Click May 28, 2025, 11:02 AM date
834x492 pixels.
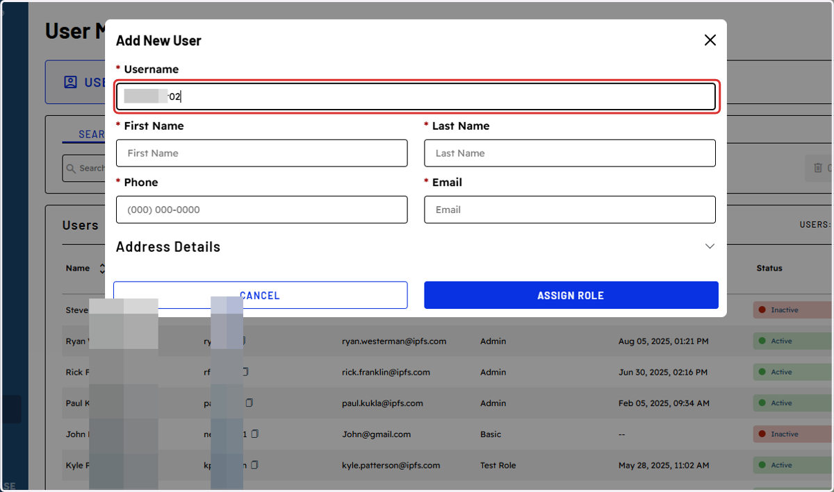click(x=664, y=466)
